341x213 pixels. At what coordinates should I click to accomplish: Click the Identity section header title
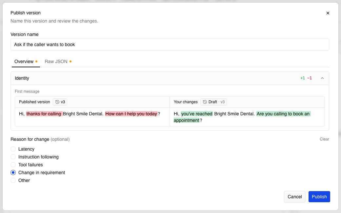pos(22,78)
